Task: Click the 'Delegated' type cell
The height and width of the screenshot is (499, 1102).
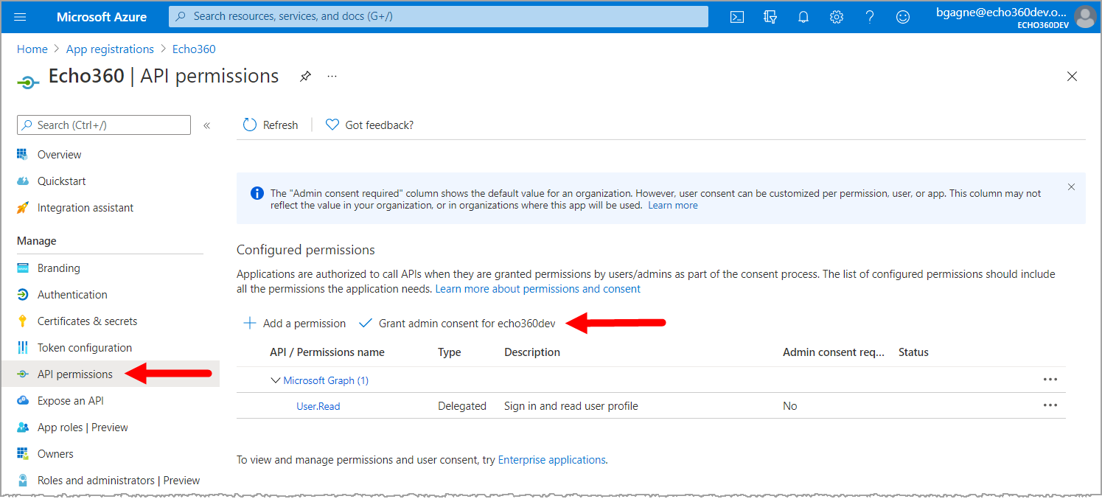Action: point(462,406)
